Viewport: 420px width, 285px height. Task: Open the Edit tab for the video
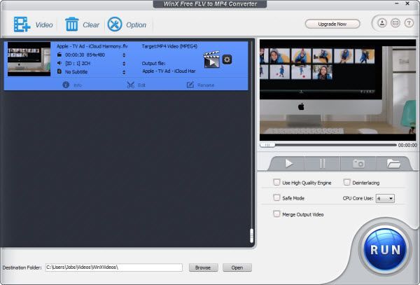[x=136, y=85]
